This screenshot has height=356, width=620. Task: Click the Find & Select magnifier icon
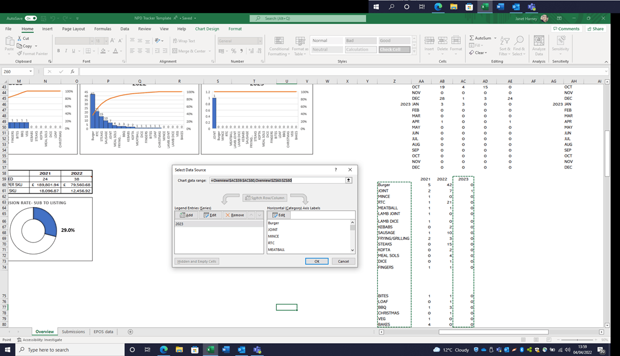[519, 41]
